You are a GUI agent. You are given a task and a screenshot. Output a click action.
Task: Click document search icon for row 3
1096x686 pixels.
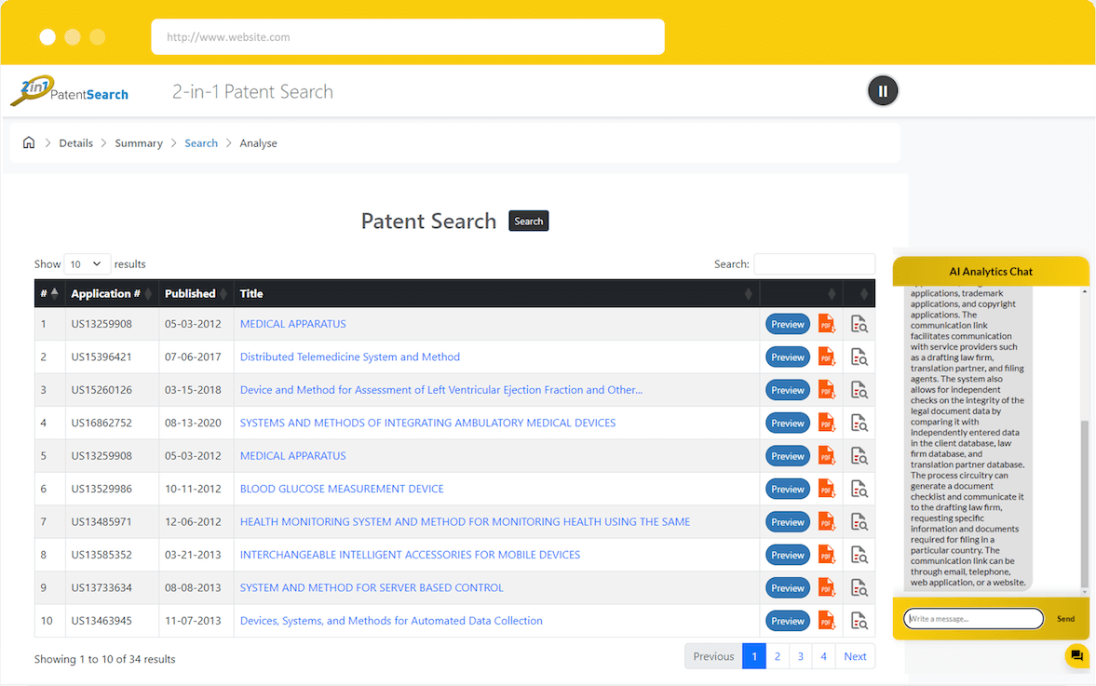(x=859, y=390)
